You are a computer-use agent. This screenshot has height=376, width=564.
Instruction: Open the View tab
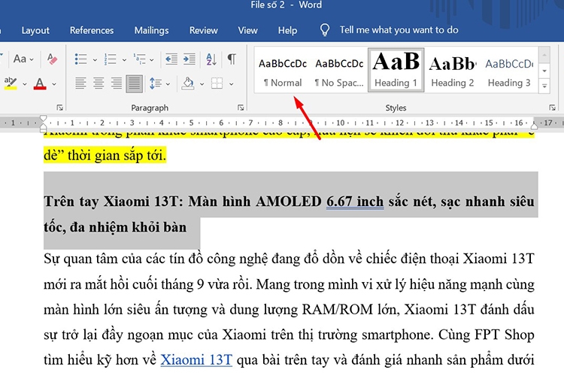248,30
